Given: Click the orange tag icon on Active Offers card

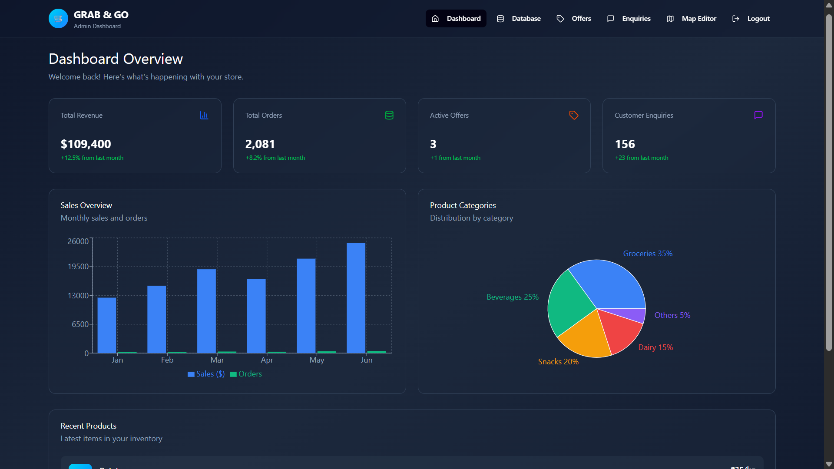Looking at the screenshot, I should tap(573, 115).
